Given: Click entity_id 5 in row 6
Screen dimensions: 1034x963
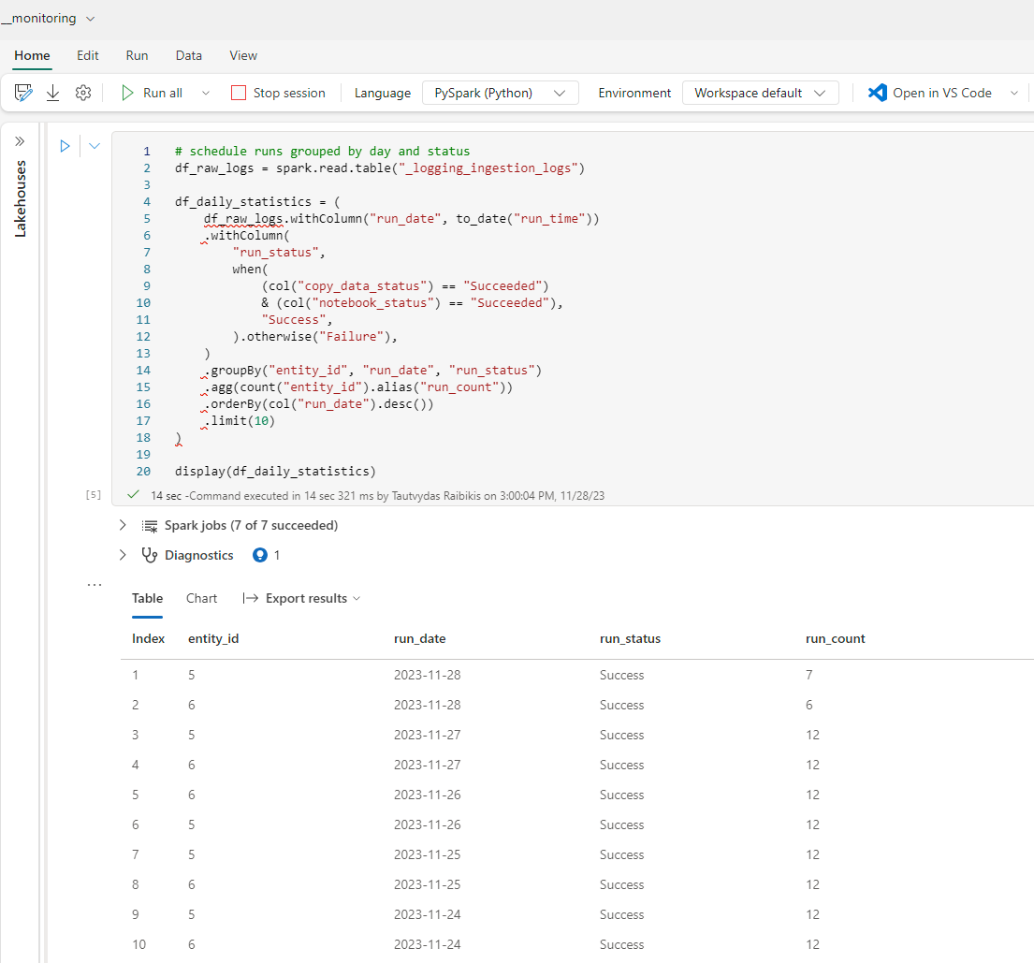Looking at the screenshot, I should coord(191,824).
